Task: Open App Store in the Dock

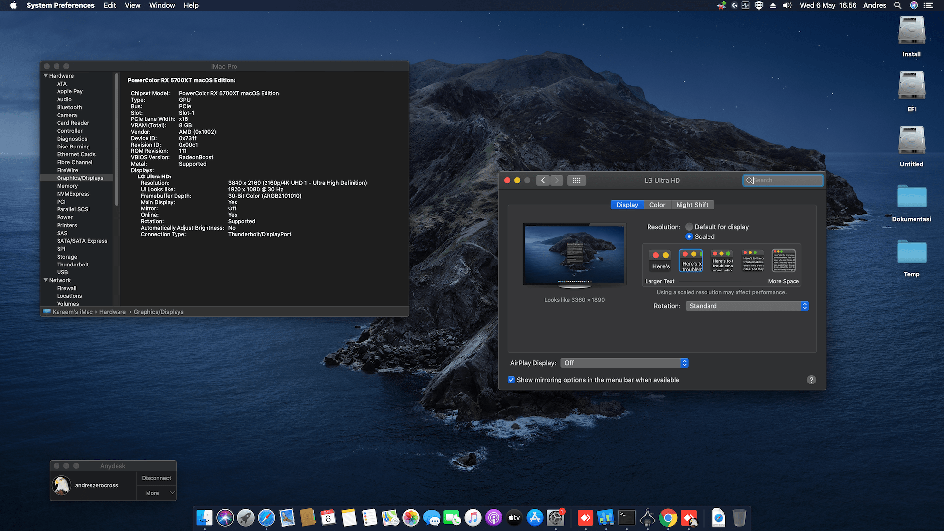Action: click(535, 518)
